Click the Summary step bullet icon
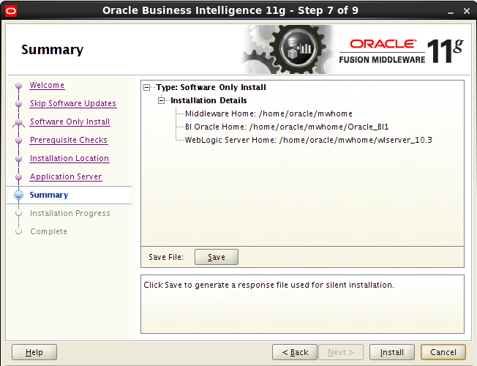The image size is (477, 366). (18, 195)
